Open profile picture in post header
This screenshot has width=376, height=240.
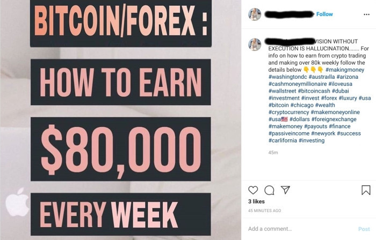pos(255,14)
